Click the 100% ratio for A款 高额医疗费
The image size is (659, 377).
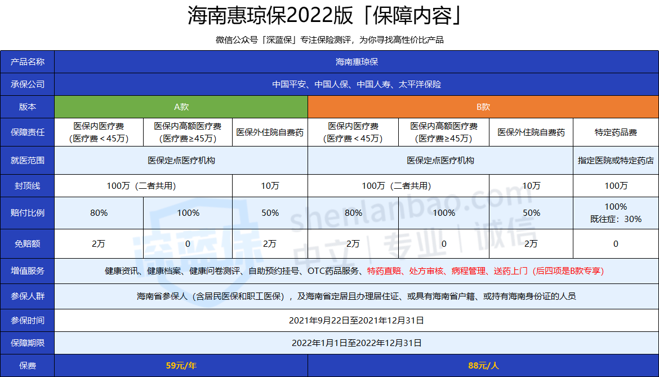188,212
